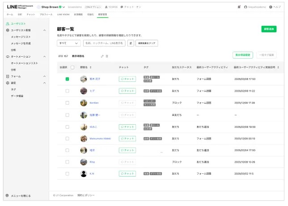Open the Rina customer name link
This screenshot has width=288, height=206.
pyautogui.click(x=92, y=162)
